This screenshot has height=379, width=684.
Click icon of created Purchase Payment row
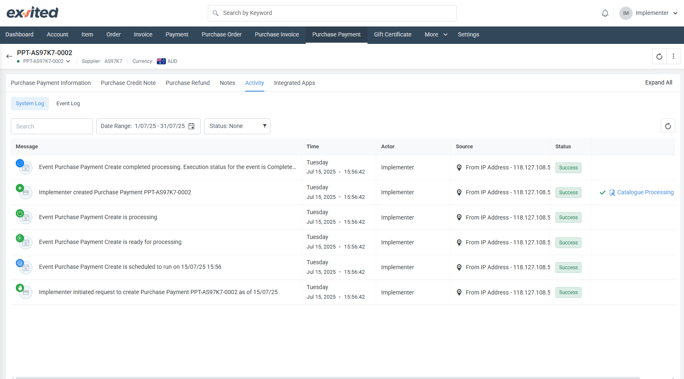[23, 192]
